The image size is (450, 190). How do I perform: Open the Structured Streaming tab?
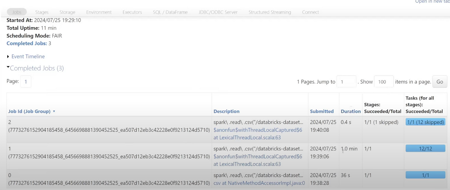(270, 12)
